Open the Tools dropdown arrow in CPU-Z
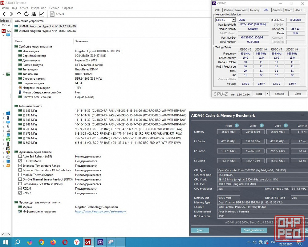 click(x=267, y=94)
